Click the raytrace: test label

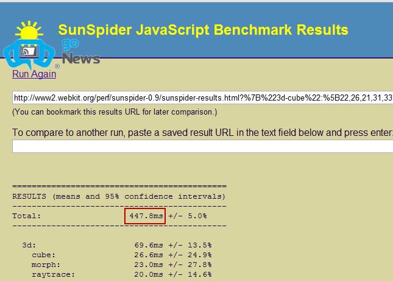pos(53,274)
